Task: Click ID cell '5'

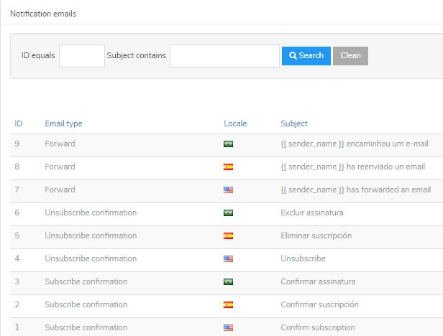Action: 17,235
